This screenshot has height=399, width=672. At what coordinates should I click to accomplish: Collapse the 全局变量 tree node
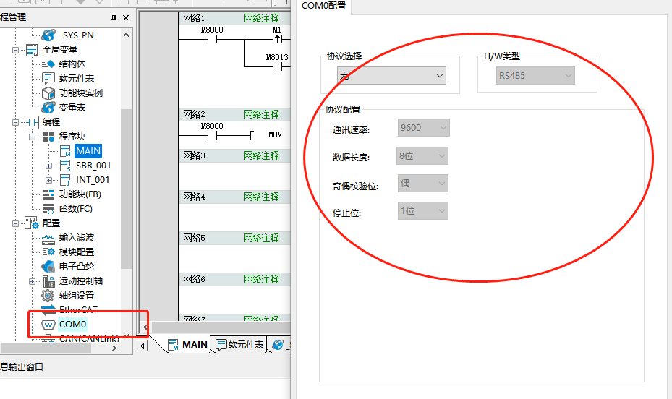coord(15,50)
